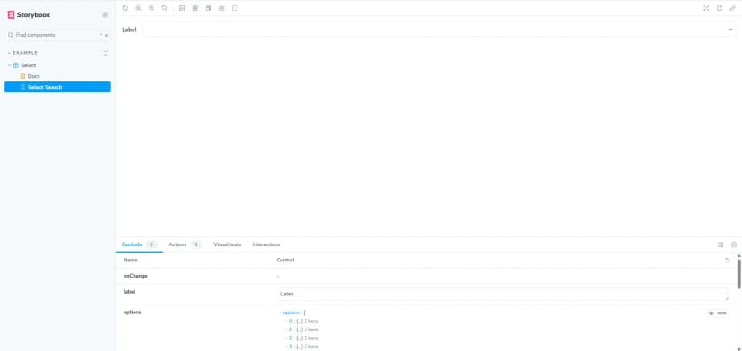Switch to the Actions tab

point(185,244)
